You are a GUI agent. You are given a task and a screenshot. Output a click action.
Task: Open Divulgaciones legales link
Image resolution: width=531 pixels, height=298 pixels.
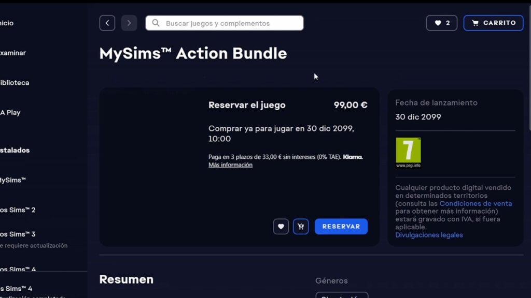tap(429, 235)
